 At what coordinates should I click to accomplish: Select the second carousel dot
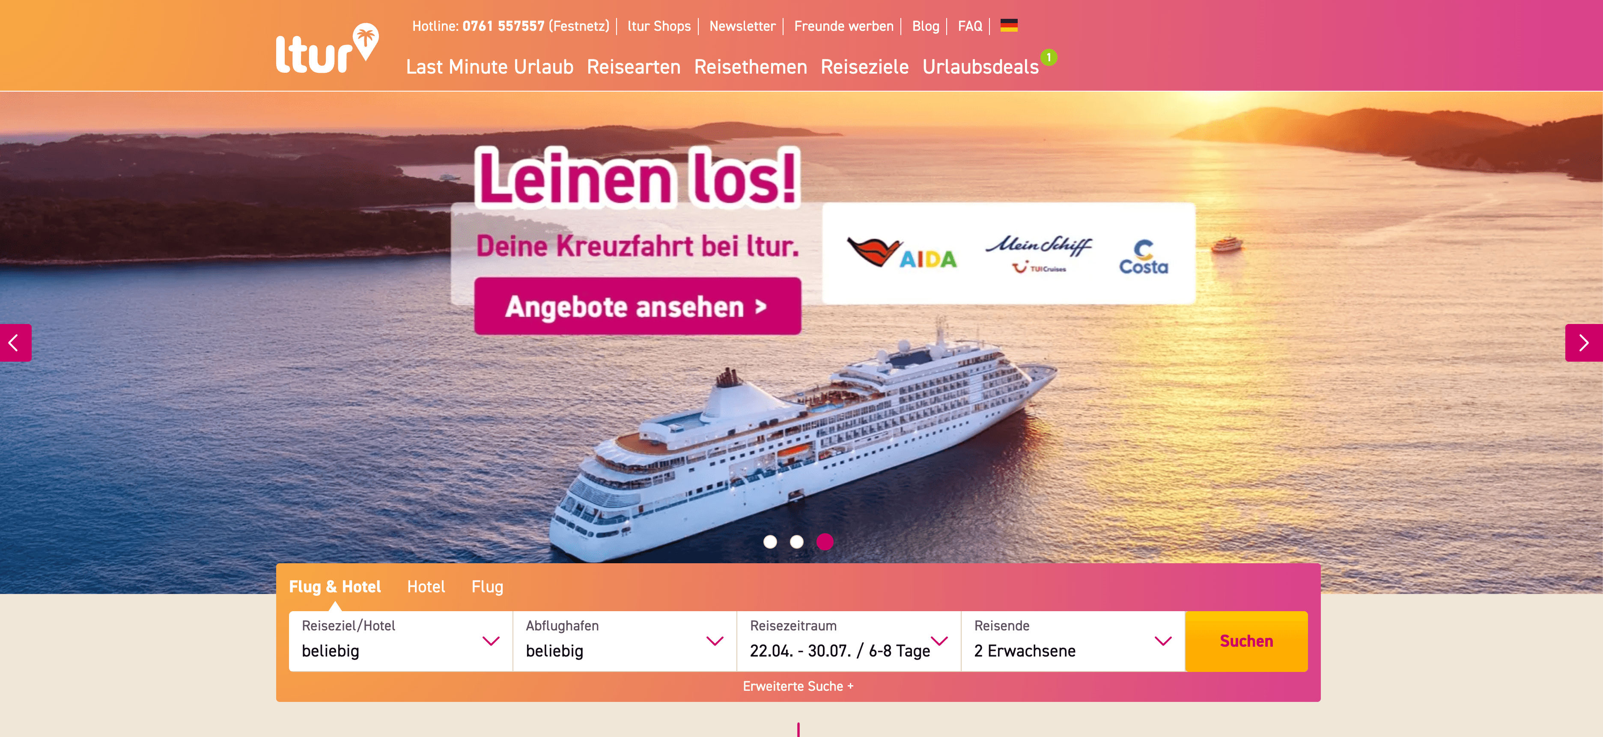coord(796,542)
